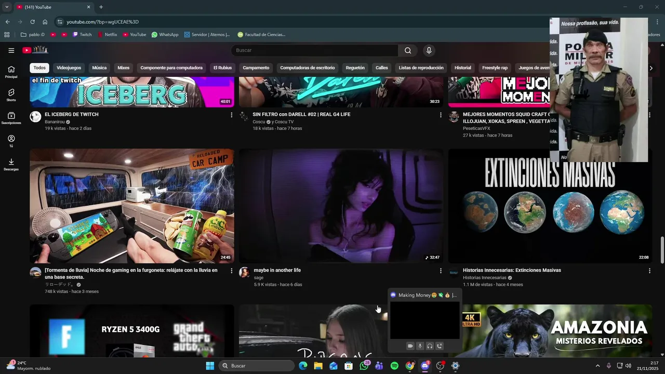Click the Windows taskbar Buscar box
The image size is (665, 374).
[257, 366]
